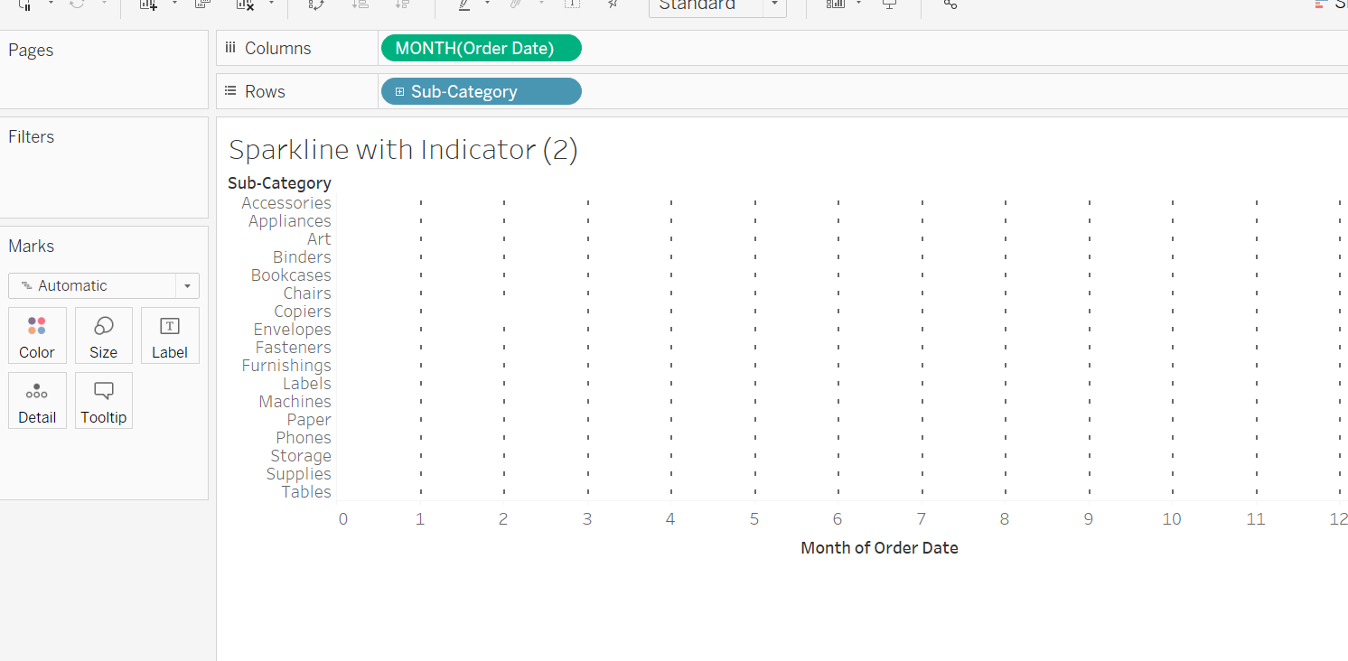The image size is (1348, 661).
Task: Open the Highlight dropdown arrow
Action: (488, 4)
